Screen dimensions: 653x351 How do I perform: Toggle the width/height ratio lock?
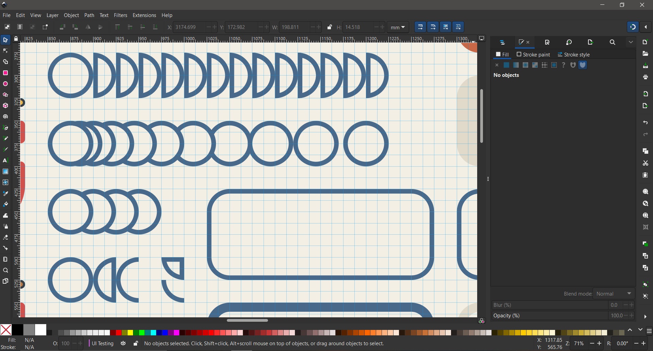point(329,27)
